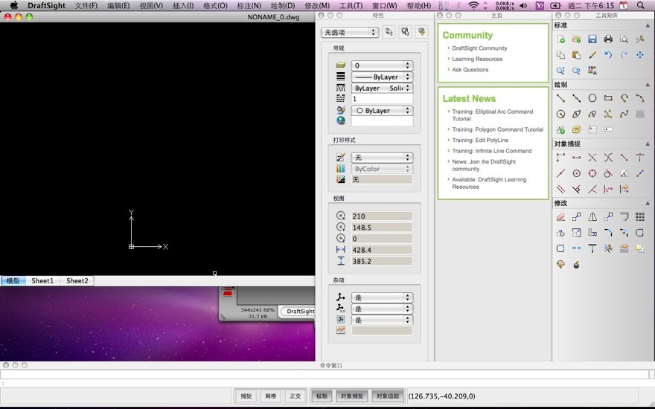Image resolution: width=655 pixels, height=409 pixels.
Task: Select the Pattern array grid tool
Action: point(640,216)
